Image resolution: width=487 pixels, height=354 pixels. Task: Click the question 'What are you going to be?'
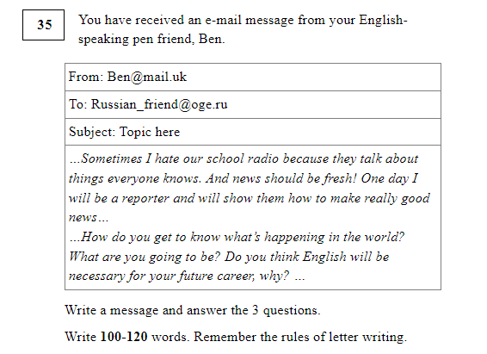(145, 257)
